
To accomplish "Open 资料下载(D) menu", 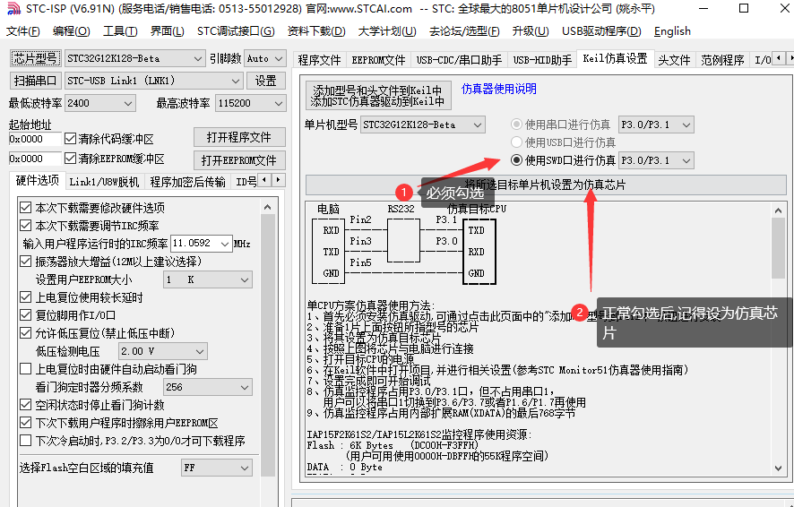I will (x=316, y=31).
